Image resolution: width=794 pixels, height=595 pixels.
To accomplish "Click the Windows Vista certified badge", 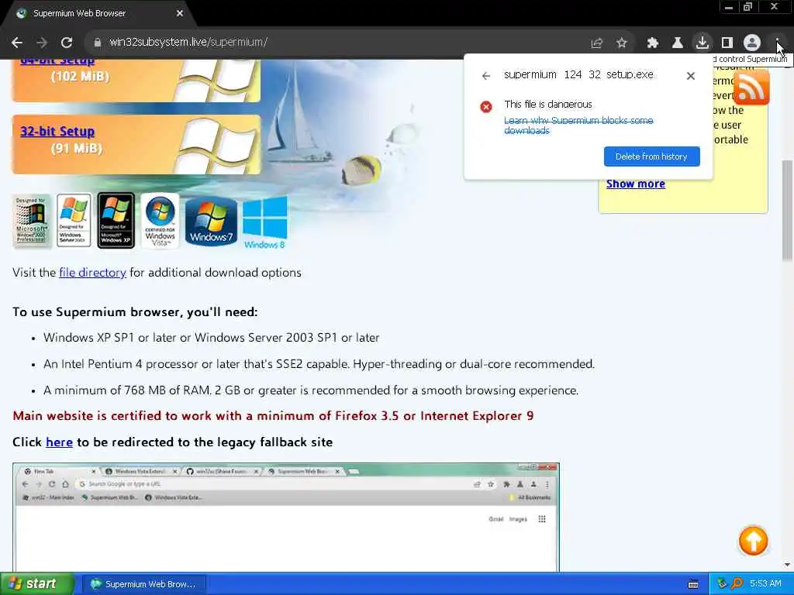I will point(160,221).
